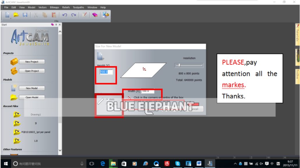Click the New Project button
Image resolution: width=300 pixels, height=168 pixels.
coord(32,62)
